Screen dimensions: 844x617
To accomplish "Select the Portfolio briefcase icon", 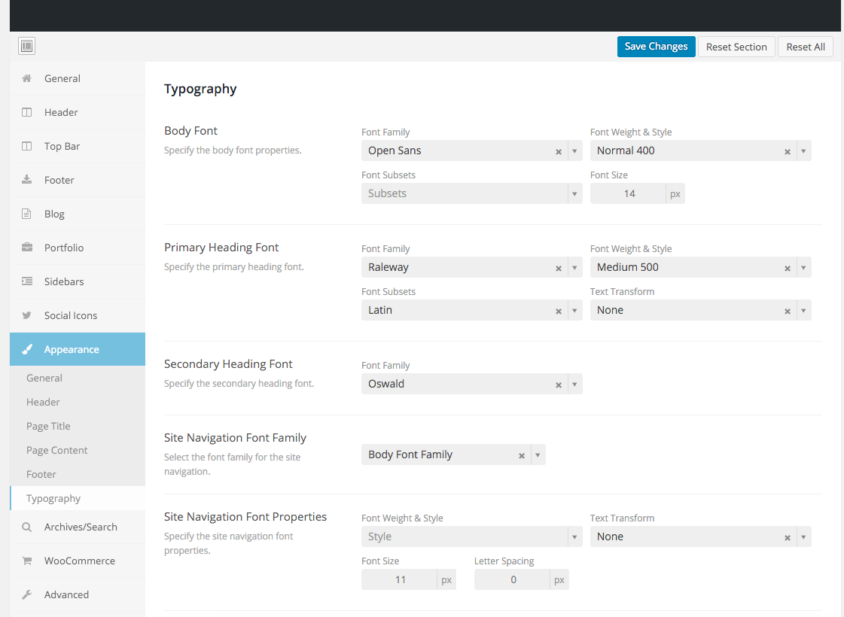I will tap(27, 248).
